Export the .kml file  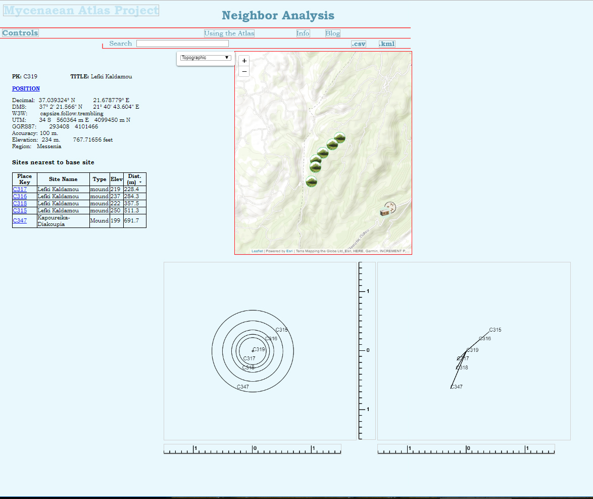[x=387, y=44]
